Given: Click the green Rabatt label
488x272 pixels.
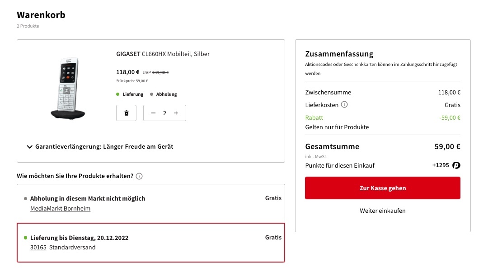Looking at the screenshot, I should click(314, 117).
